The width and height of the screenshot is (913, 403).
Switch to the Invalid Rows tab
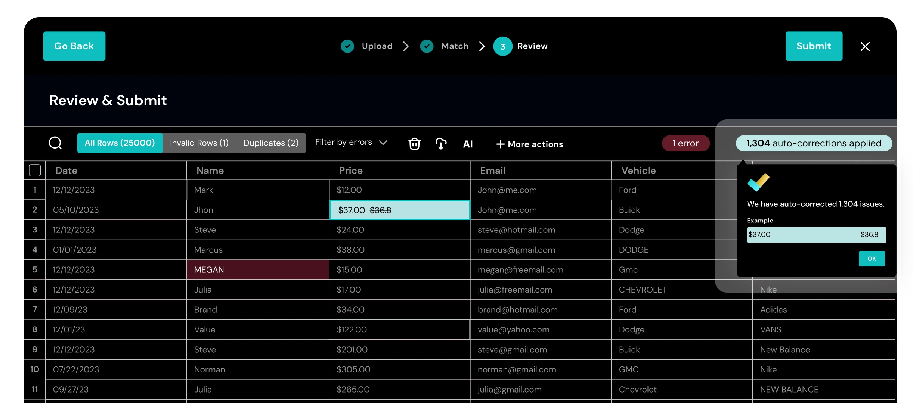pyautogui.click(x=199, y=143)
